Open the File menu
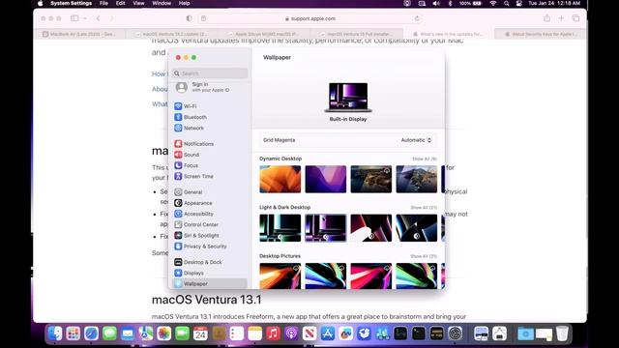619x348 pixels. [x=103, y=3]
